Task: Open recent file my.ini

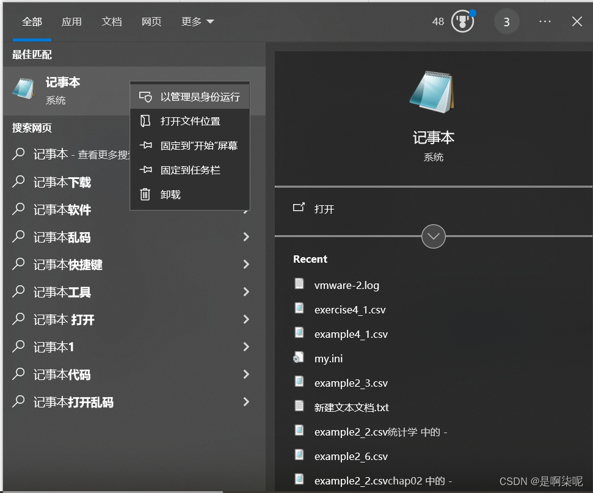Action: 329,359
